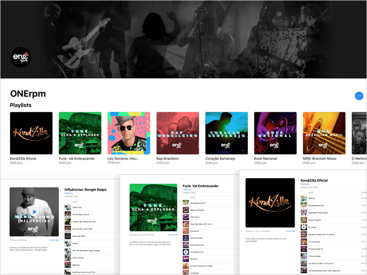Select the song I Want You

click(77, 208)
